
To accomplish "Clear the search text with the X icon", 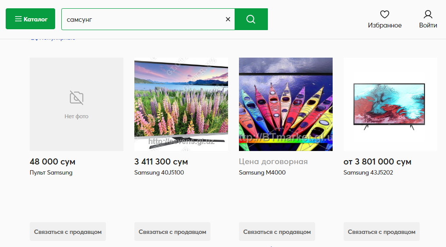I will [228, 19].
